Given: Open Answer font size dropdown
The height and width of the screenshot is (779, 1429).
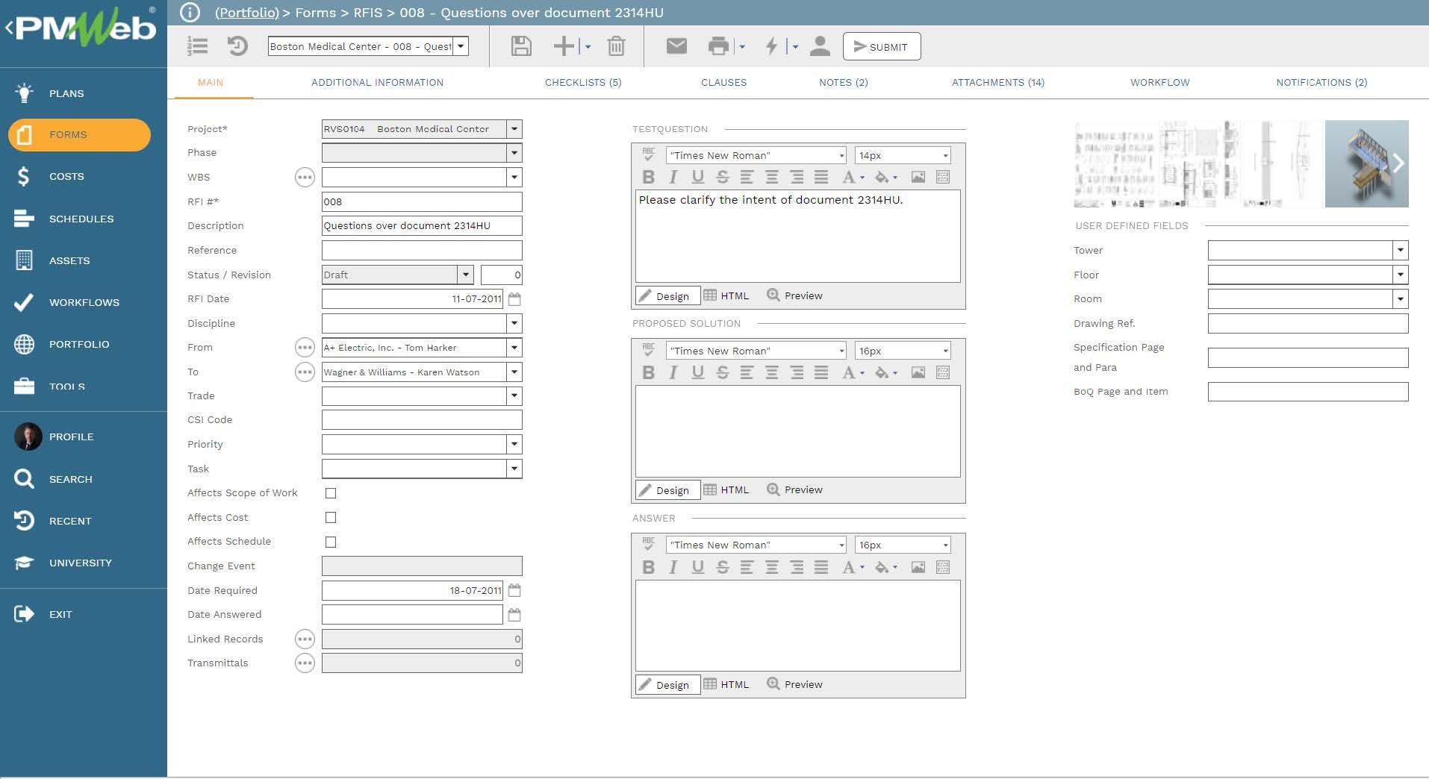Looking at the screenshot, I should [945, 545].
